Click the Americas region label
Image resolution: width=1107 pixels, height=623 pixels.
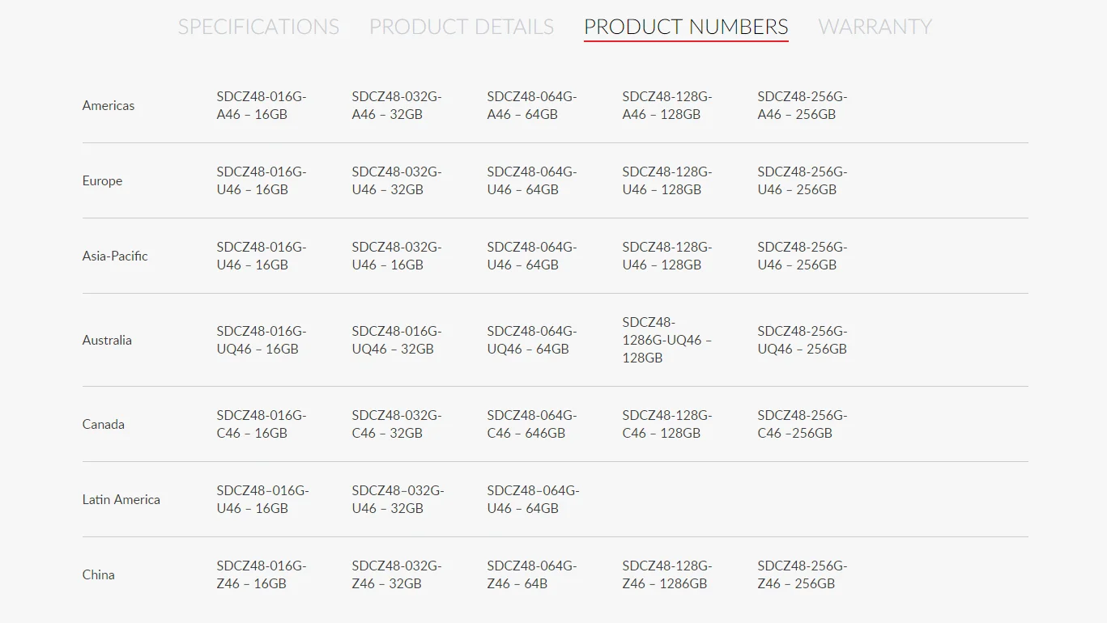[x=109, y=105]
